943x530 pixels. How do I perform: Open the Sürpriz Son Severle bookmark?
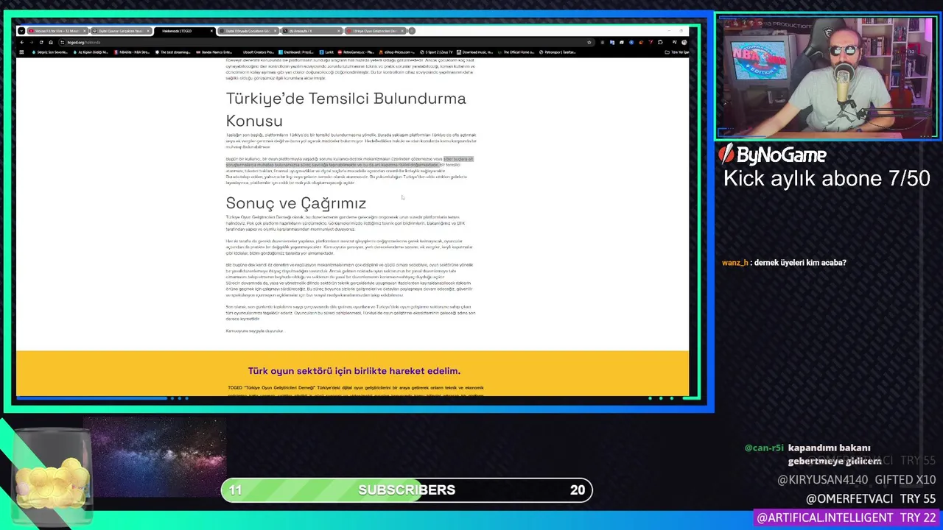[50, 52]
